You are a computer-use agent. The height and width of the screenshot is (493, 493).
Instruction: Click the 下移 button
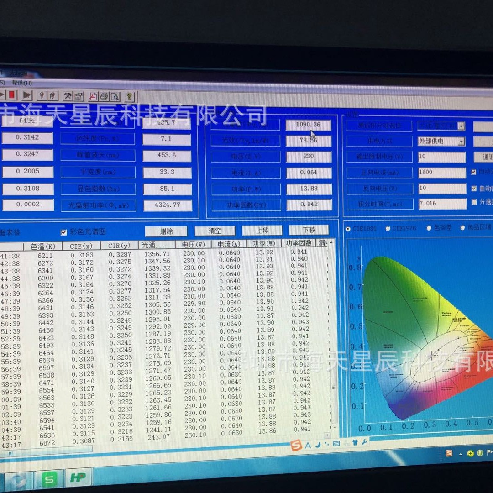[309, 230]
